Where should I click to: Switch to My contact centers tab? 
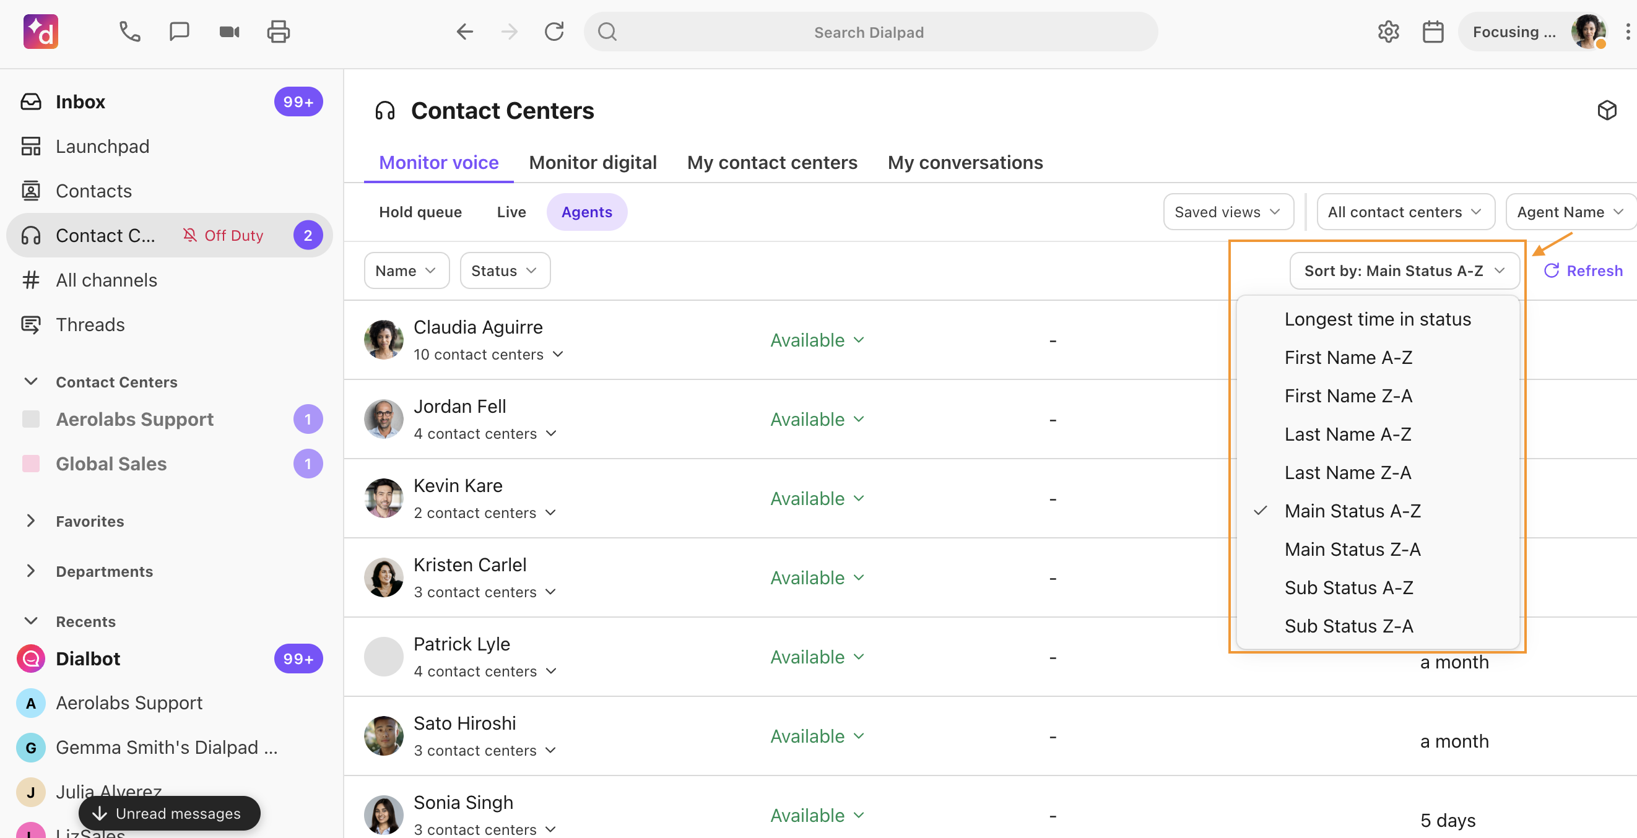(x=772, y=163)
